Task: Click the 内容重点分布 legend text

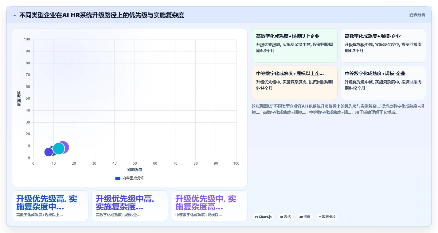Action: click(133, 178)
